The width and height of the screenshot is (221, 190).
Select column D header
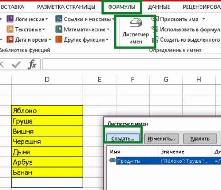[x=47, y=79]
